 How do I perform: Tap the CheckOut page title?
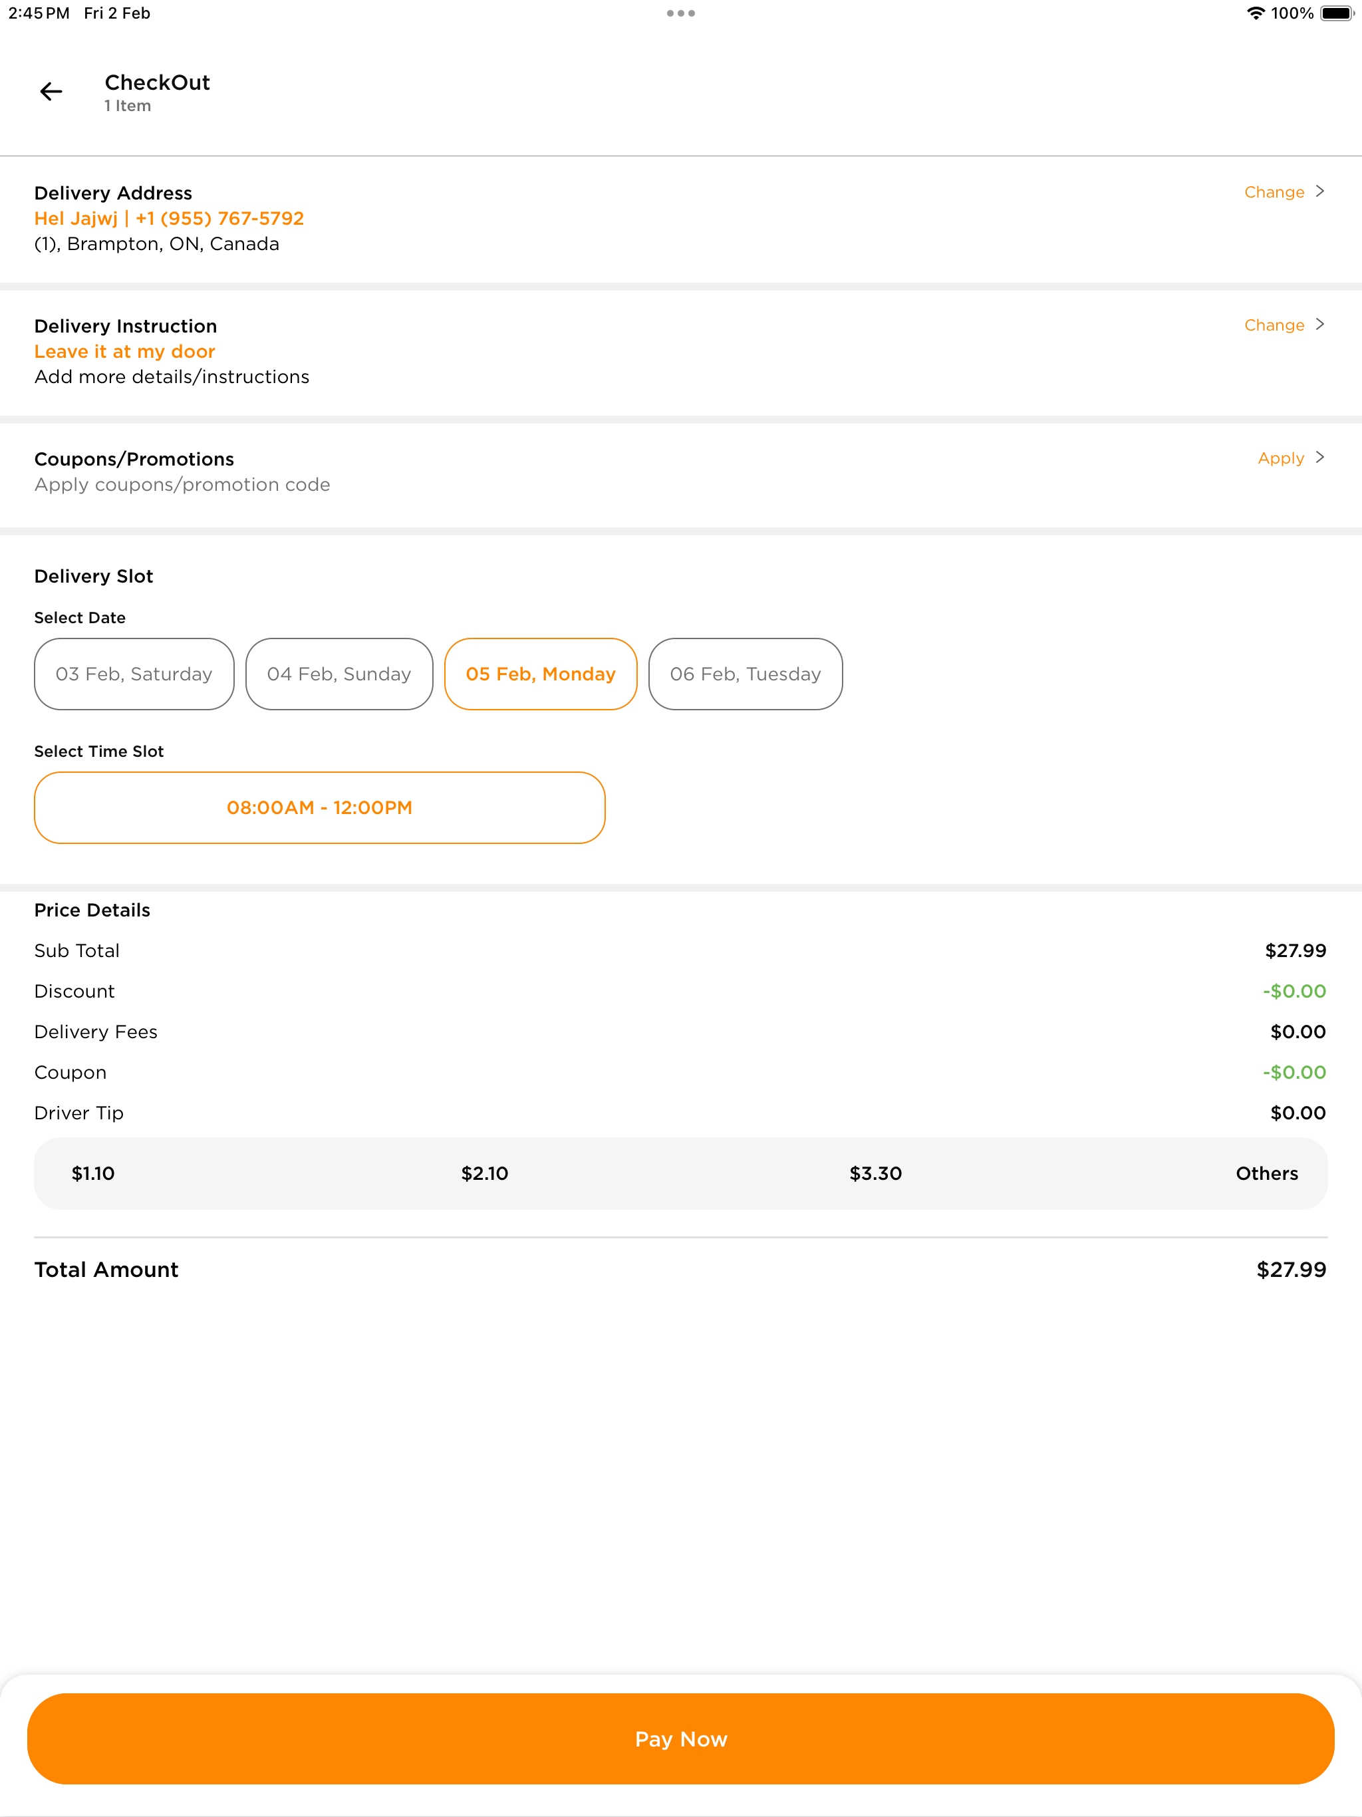[x=157, y=82]
